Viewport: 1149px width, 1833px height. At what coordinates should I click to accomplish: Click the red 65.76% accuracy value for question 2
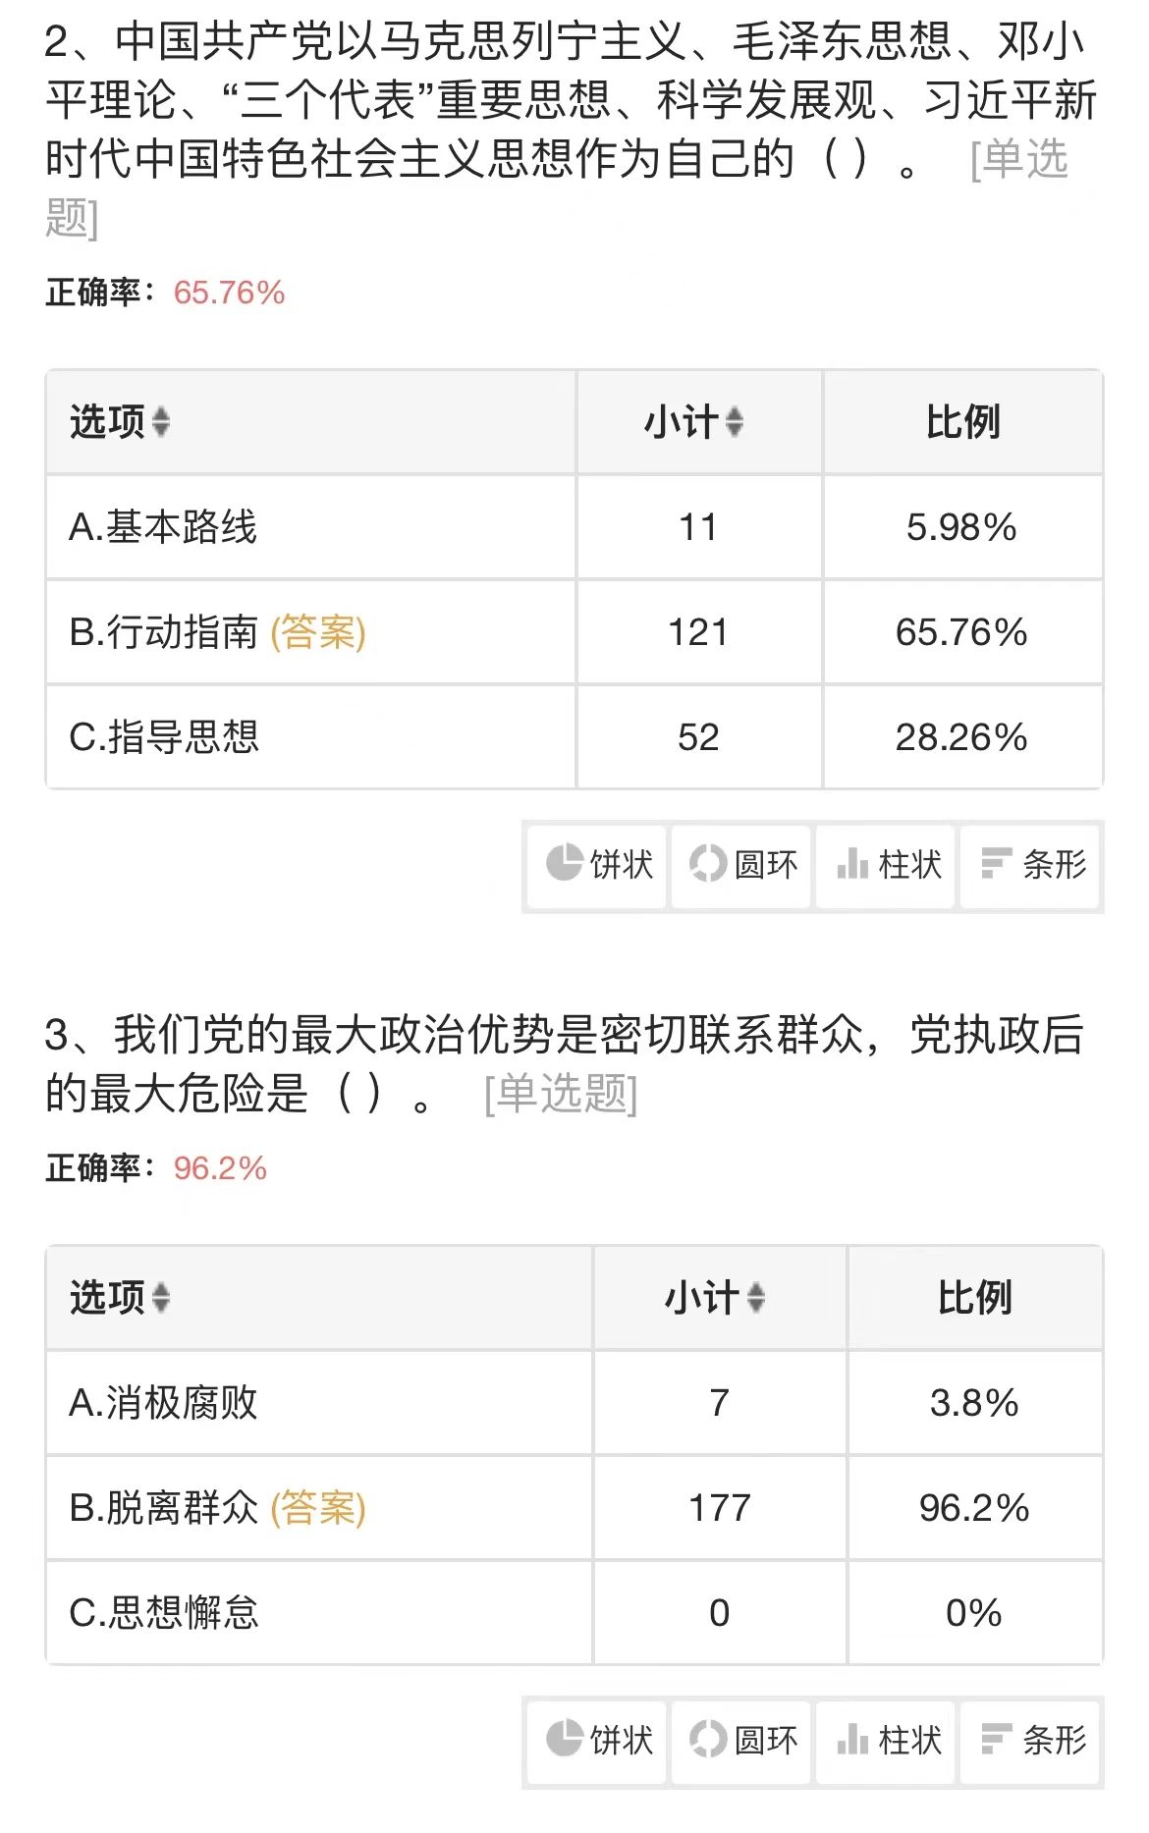pyautogui.click(x=228, y=293)
